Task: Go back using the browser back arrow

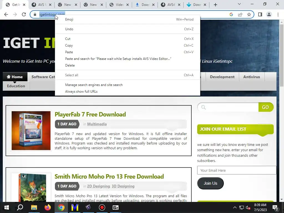Action: pos(6,14)
